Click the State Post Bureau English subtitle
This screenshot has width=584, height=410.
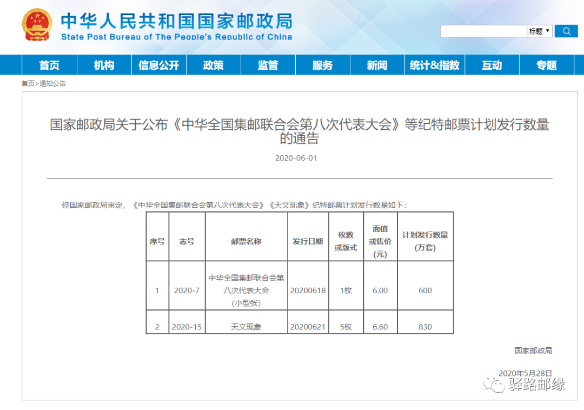pyautogui.click(x=176, y=37)
